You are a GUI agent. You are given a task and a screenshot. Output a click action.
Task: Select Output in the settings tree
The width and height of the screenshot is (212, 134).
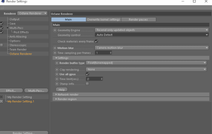coord(15,19)
